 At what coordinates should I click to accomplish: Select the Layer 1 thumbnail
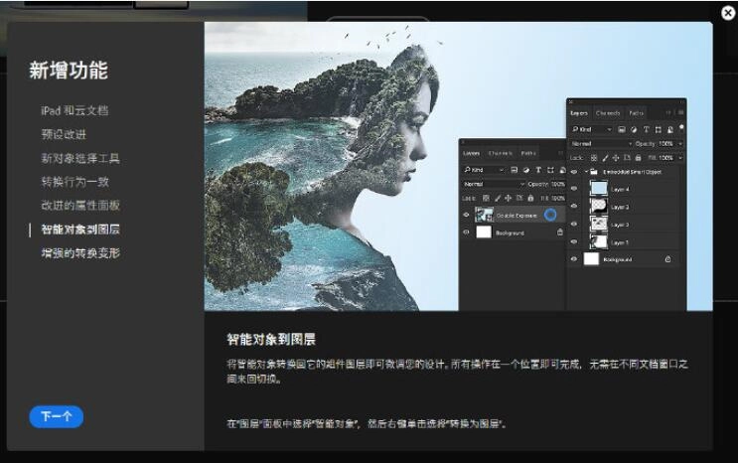point(599,241)
